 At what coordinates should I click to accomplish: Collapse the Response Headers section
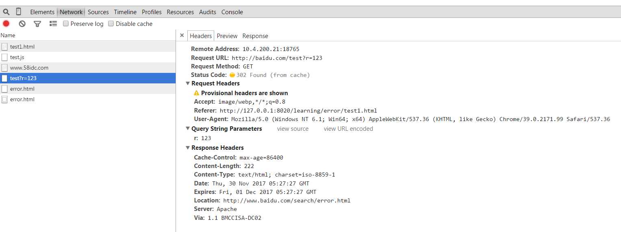(188, 148)
